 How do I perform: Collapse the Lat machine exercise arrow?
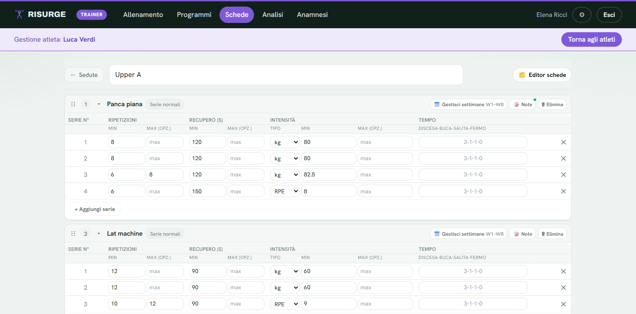point(99,234)
